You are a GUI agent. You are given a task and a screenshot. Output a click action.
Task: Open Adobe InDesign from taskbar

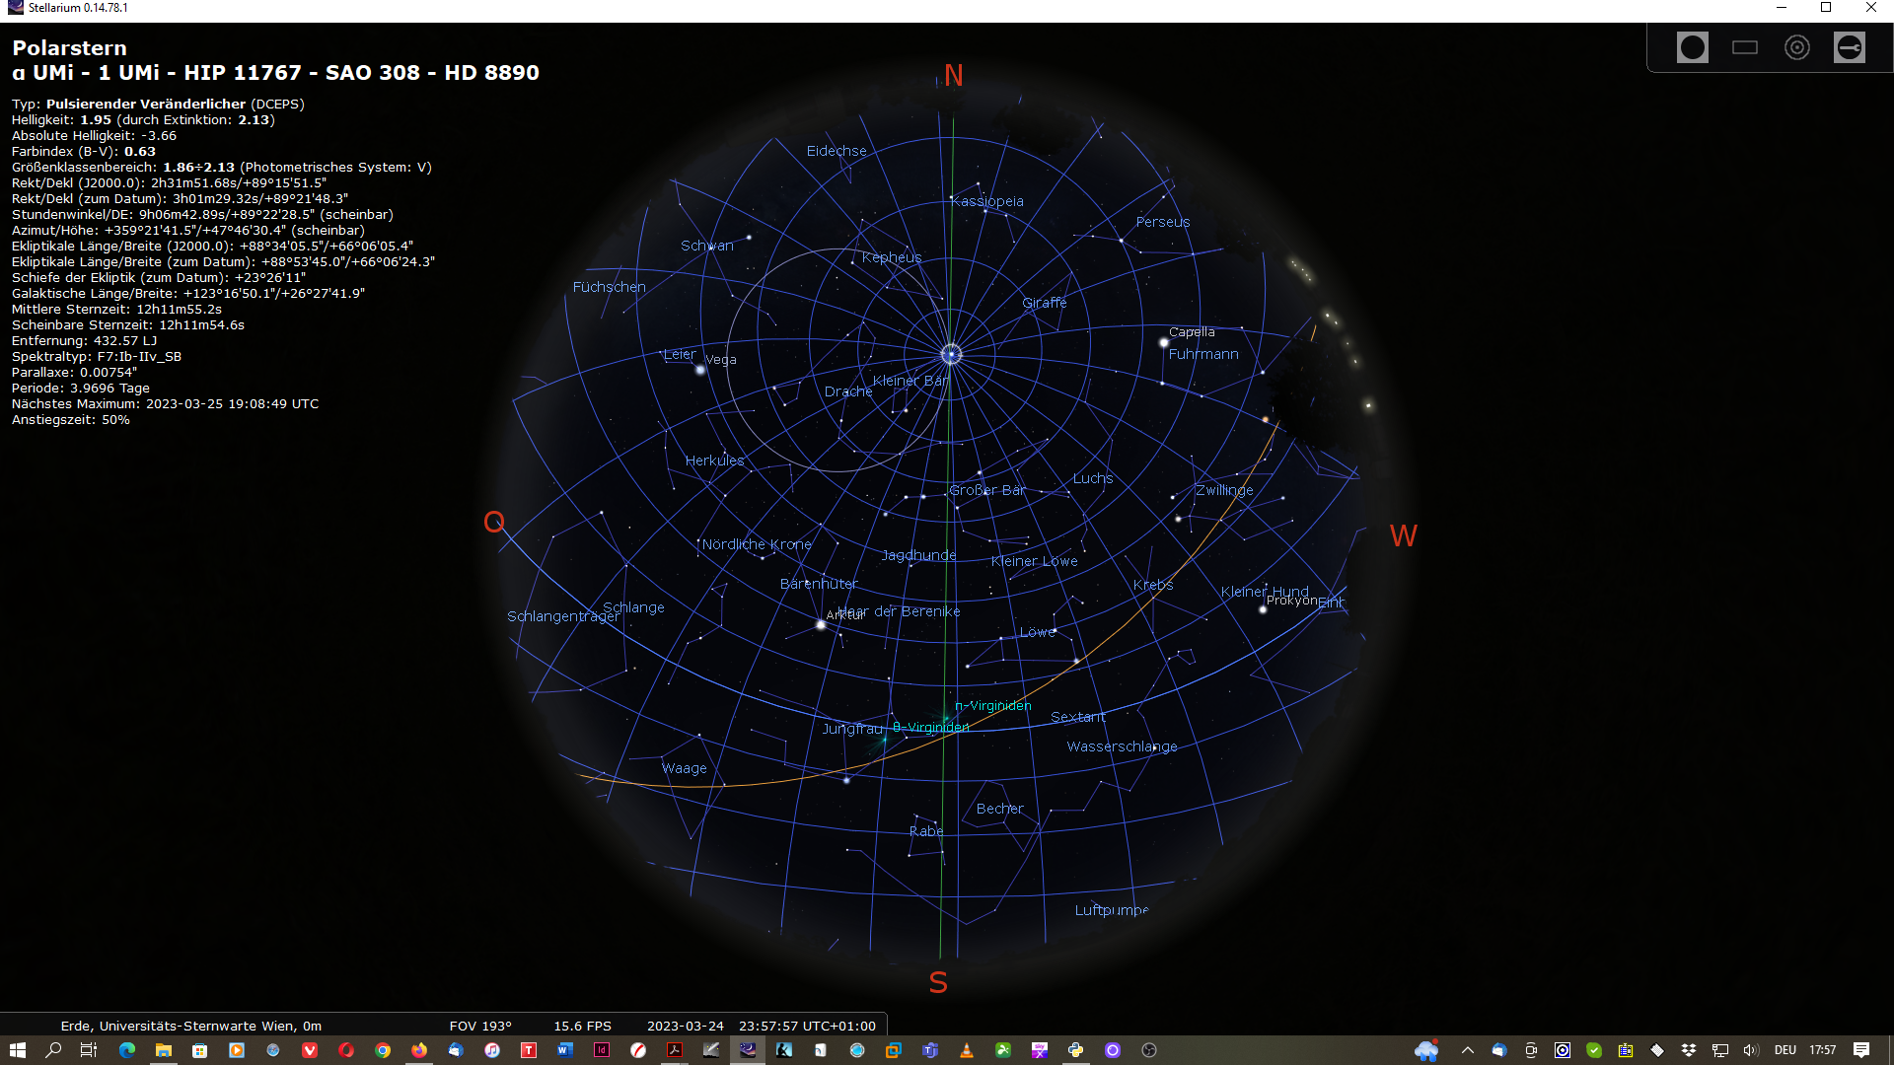click(x=602, y=1050)
